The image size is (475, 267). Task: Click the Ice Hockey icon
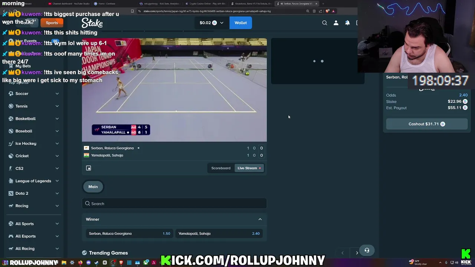point(11,144)
